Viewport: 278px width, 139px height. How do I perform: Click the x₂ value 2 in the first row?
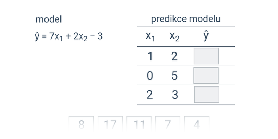[174, 56]
